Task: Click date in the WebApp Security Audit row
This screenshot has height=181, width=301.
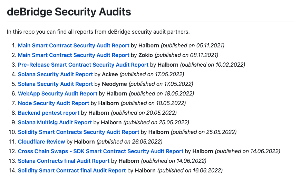Action: [x=162, y=93]
